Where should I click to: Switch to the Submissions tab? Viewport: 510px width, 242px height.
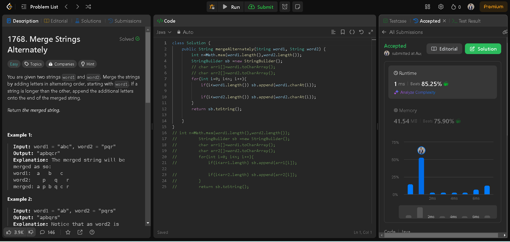click(125, 21)
